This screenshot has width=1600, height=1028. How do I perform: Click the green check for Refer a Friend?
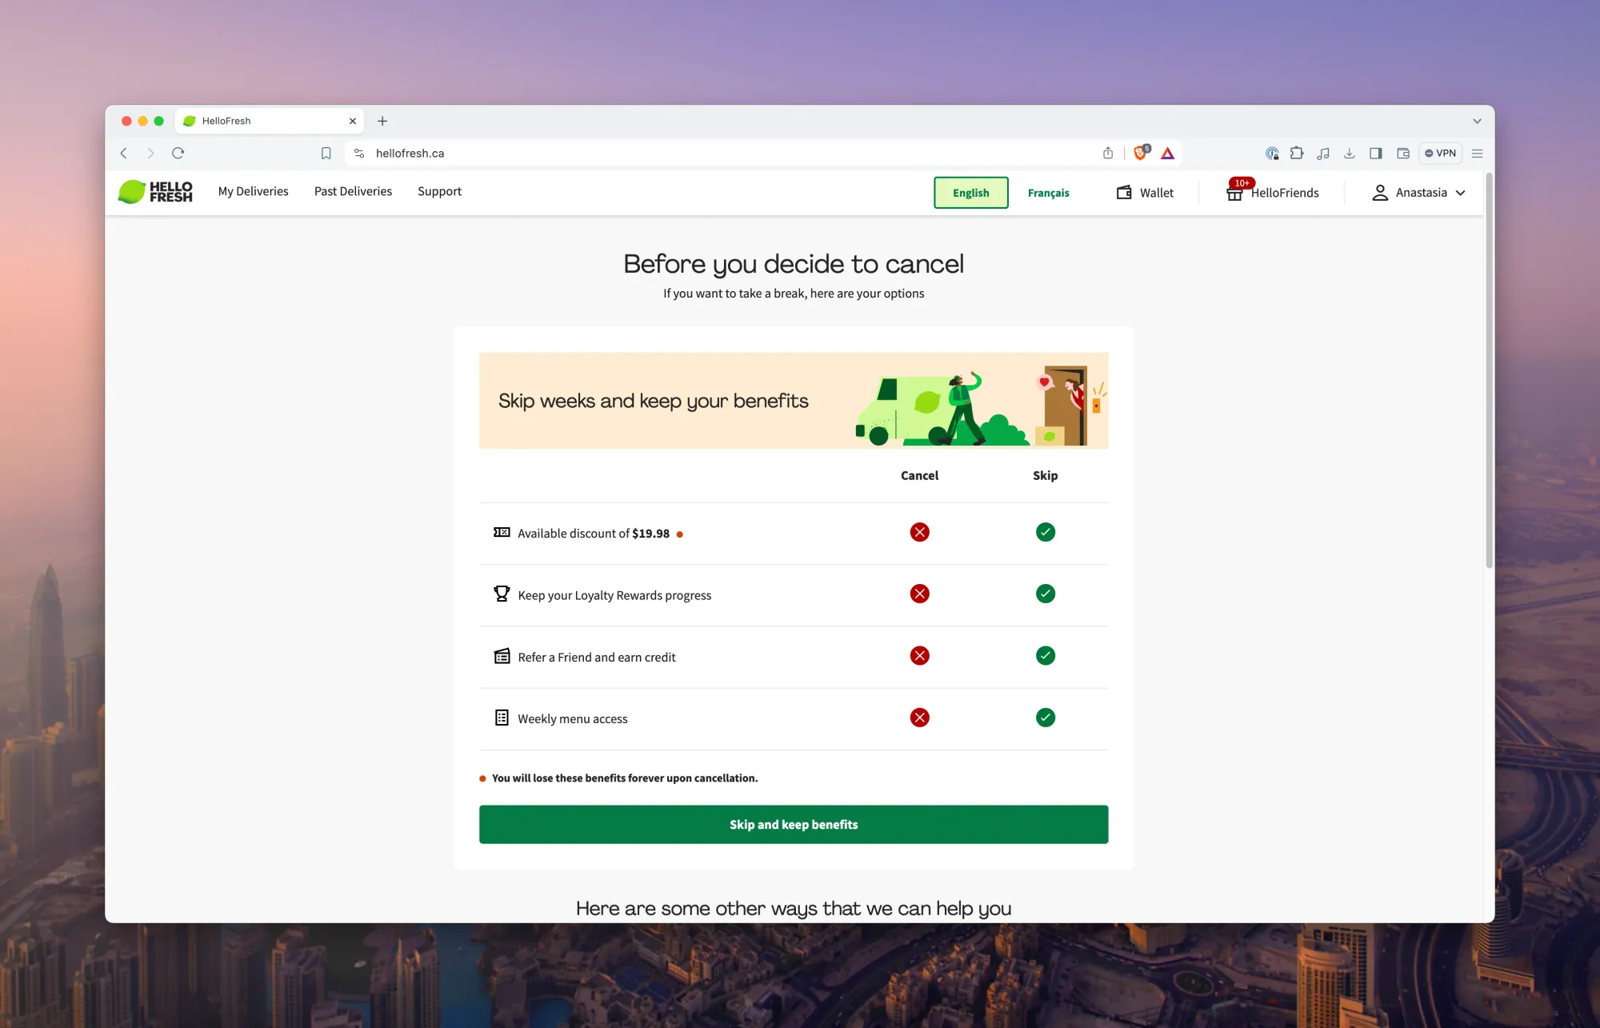[x=1046, y=656]
